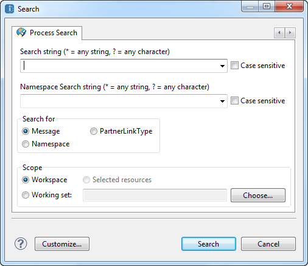This screenshot has width=308, height=266.
Task: Click the Process Search tab icon
Action: click(21, 32)
